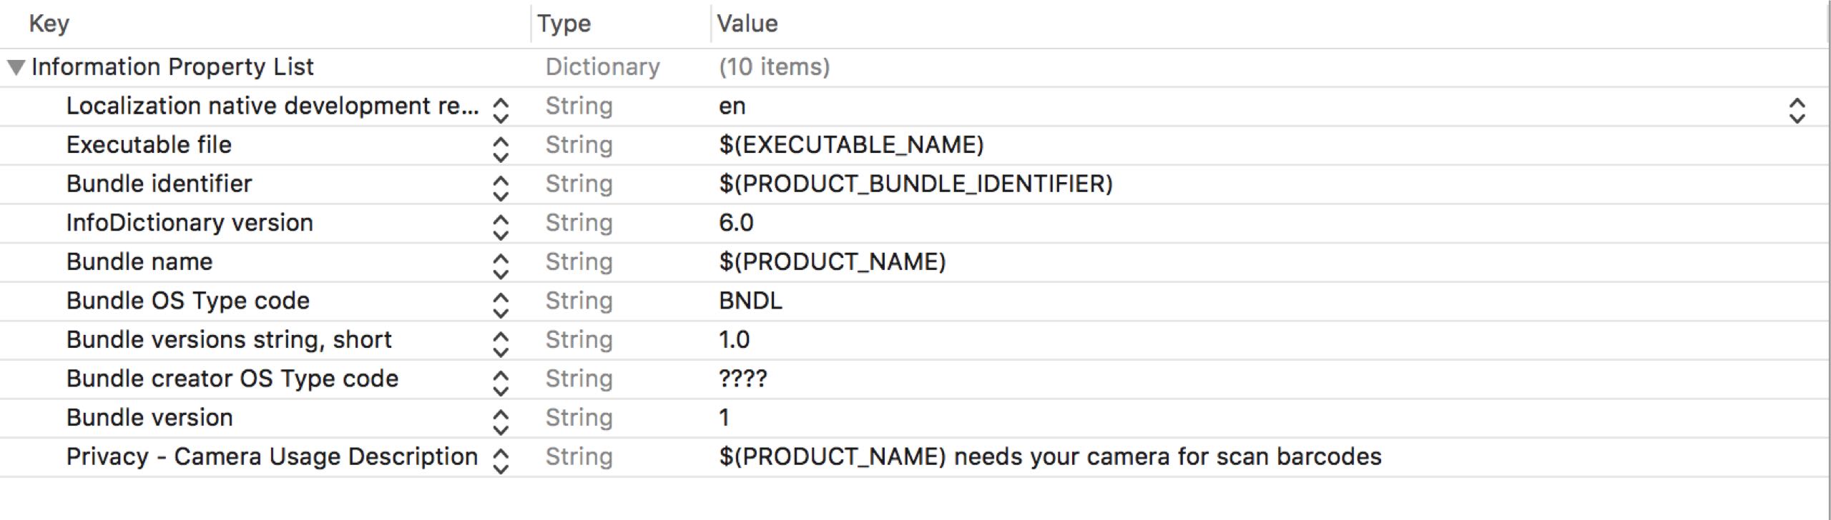Click the Value column header
Image resolution: width=1831 pixels, height=520 pixels.
click(747, 24)
